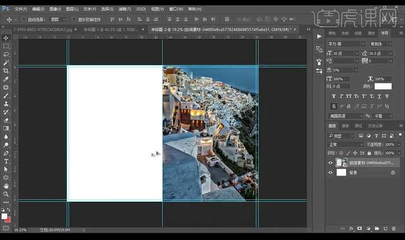This screenshot has width=405, height=240.
Task: Select the Move tool in the toolbox
Action: coord(6,38)
